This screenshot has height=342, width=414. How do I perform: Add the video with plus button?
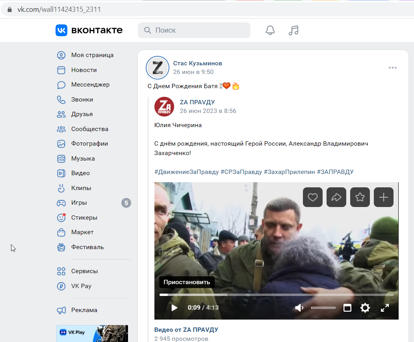[x=384, y=197]
